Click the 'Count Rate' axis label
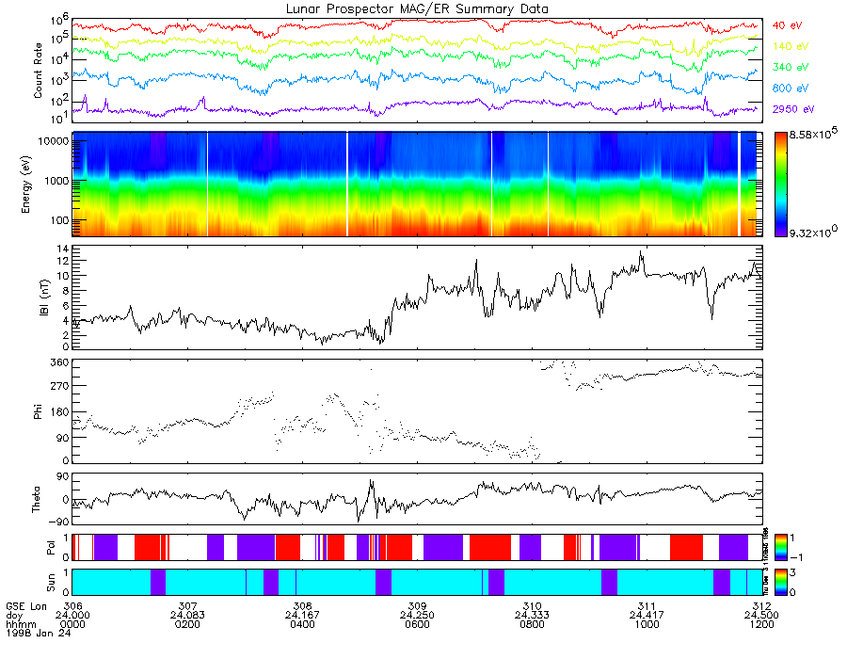The image size is (847, 659). pos(38,71)
